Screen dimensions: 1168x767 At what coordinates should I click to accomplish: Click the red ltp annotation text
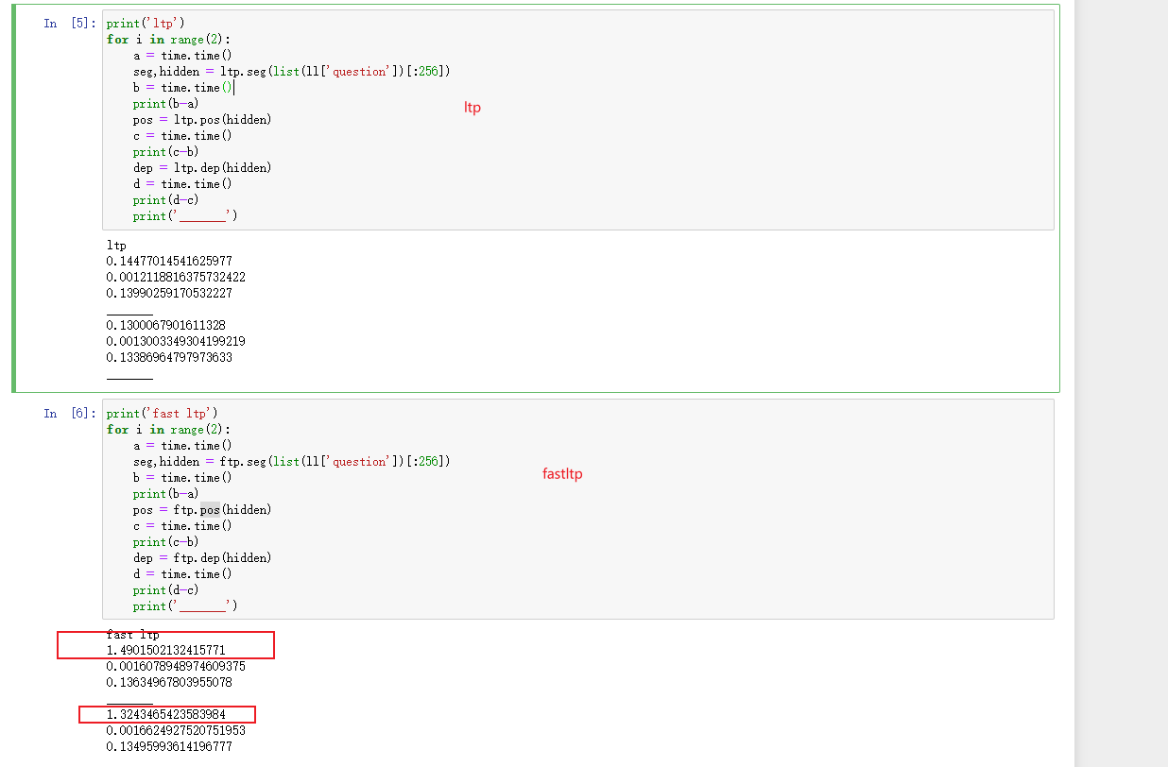(472, 107)
